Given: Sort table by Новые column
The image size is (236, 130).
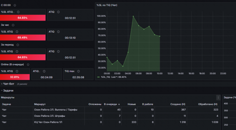Looking at the screenshot, I should coord(132,104).
